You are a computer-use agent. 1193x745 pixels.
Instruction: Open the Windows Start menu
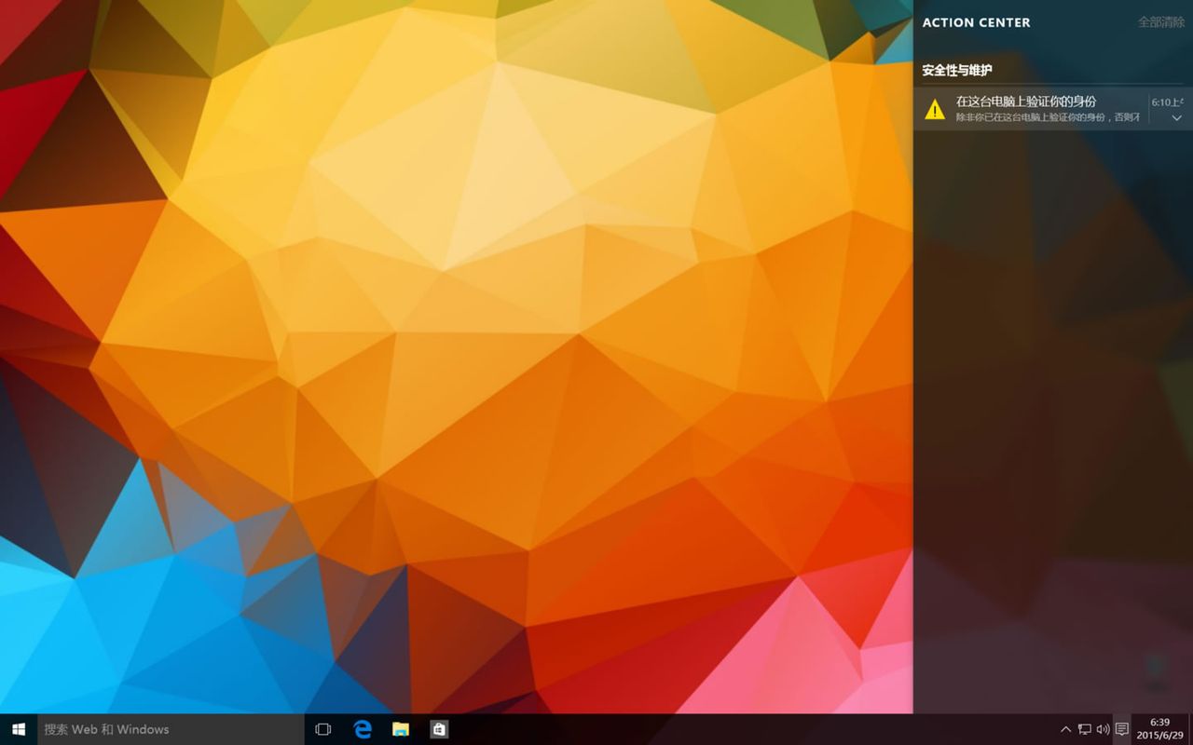18,729
